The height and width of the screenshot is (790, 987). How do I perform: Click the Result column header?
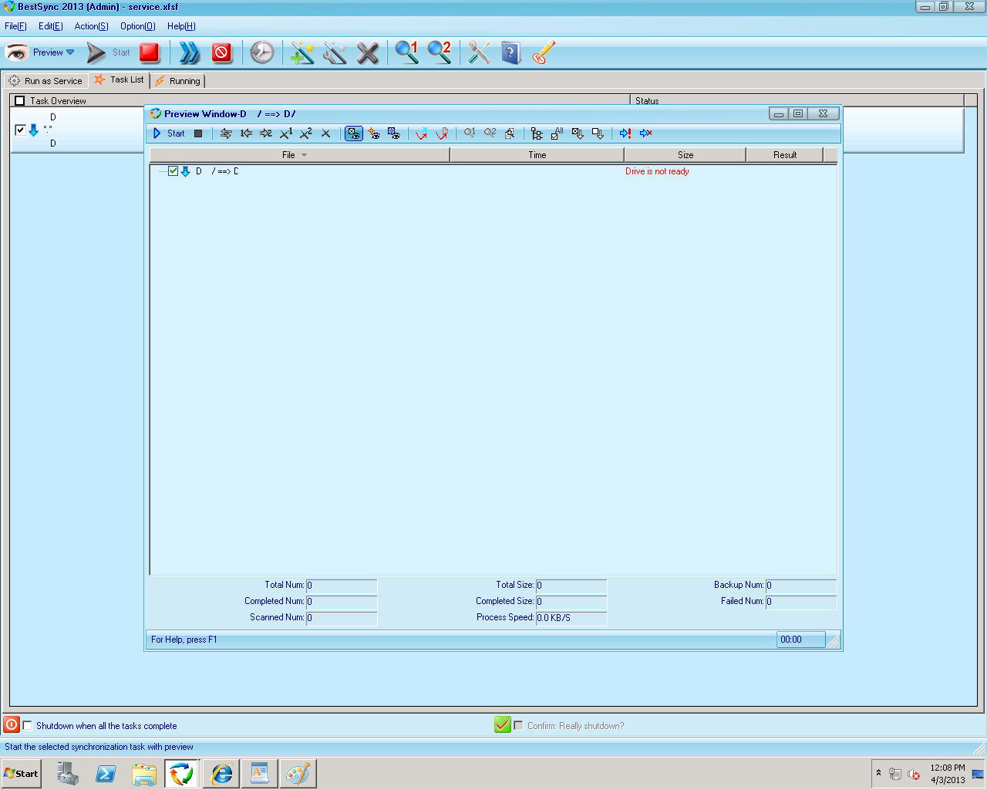pos(785,155)
